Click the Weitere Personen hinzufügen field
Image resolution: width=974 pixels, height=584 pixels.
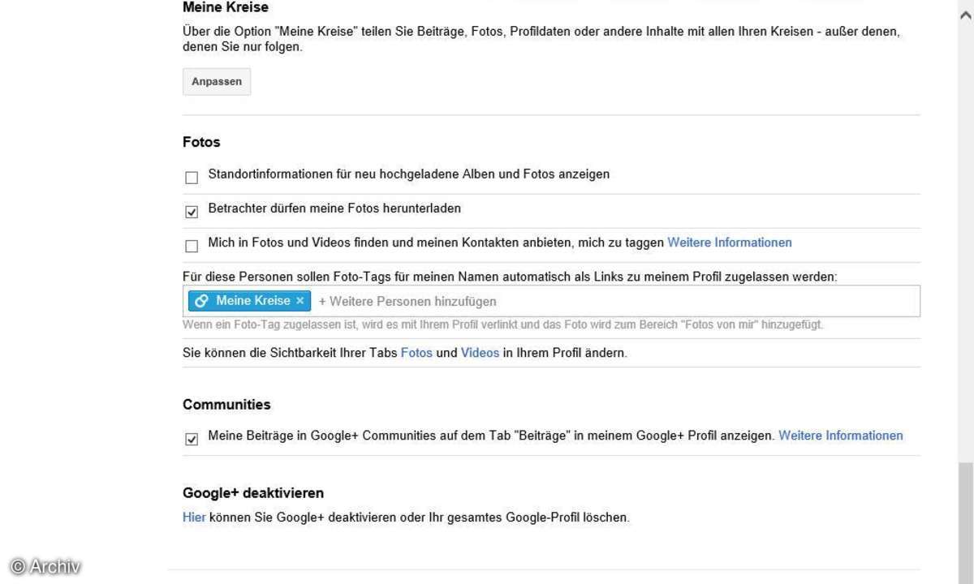coord(617,301)
